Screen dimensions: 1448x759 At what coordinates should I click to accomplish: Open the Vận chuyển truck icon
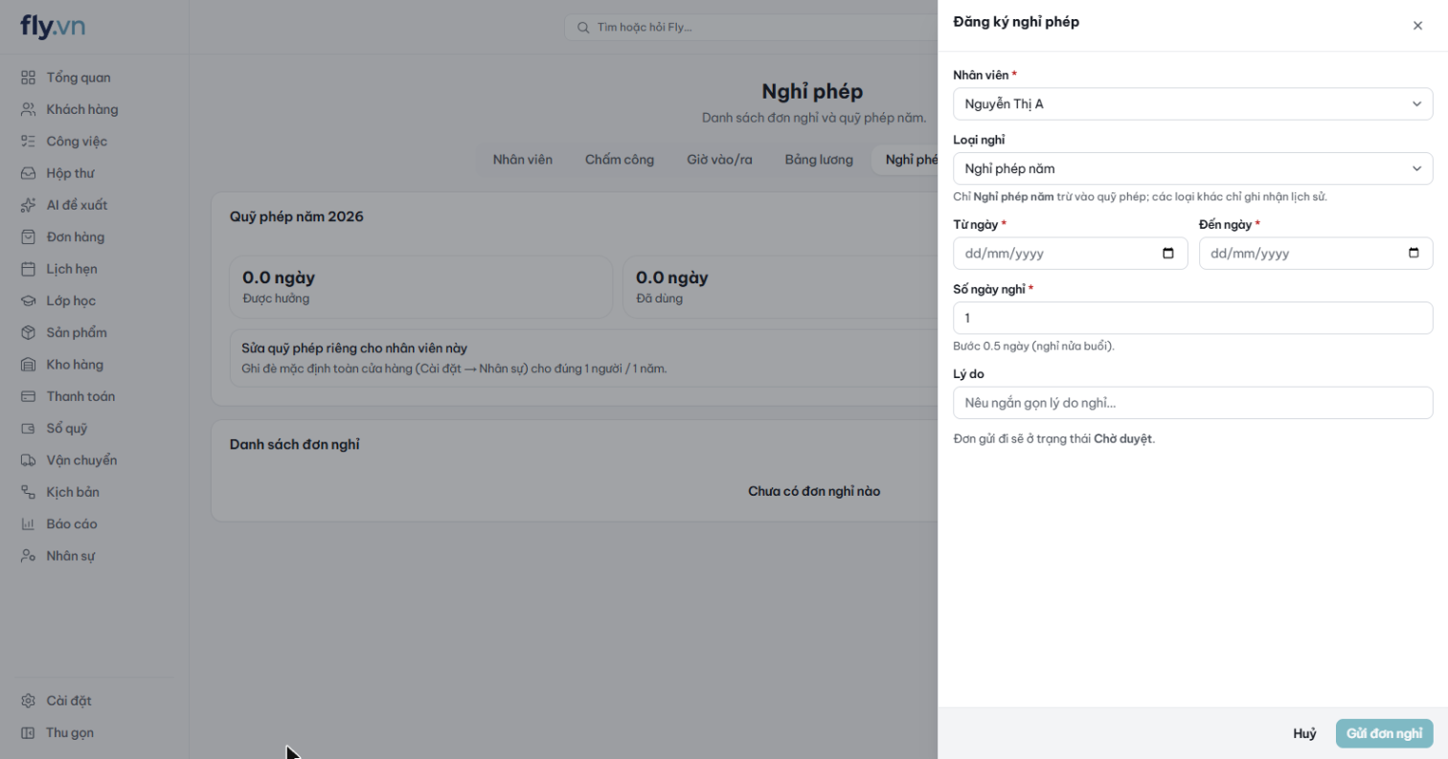pyautogui.click(x=29, y=460)
